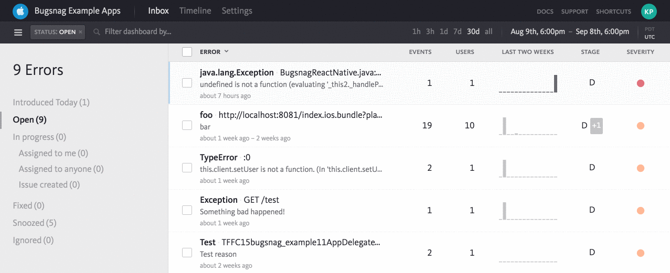Open the Bugsnag Example Apps project switcher
The image size is (670, 273).
pos(77,10)
